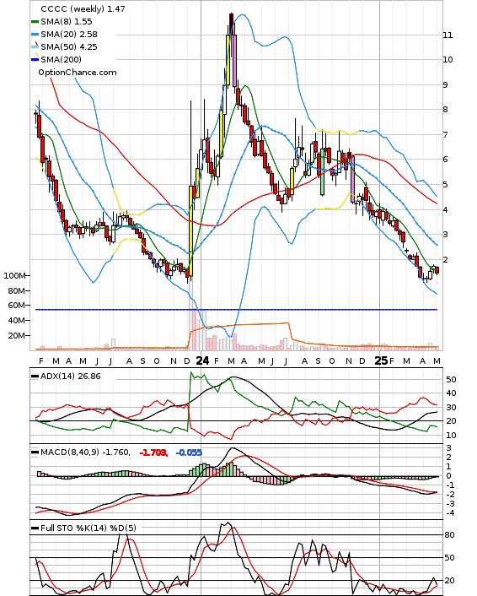The width and height of the screenshot is (477, 596).
Task: Click the red MACD signal value -1.703
Action: 153,452
